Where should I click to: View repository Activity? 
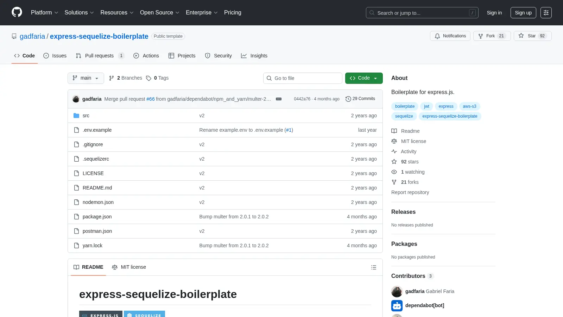tap(404, 151)
